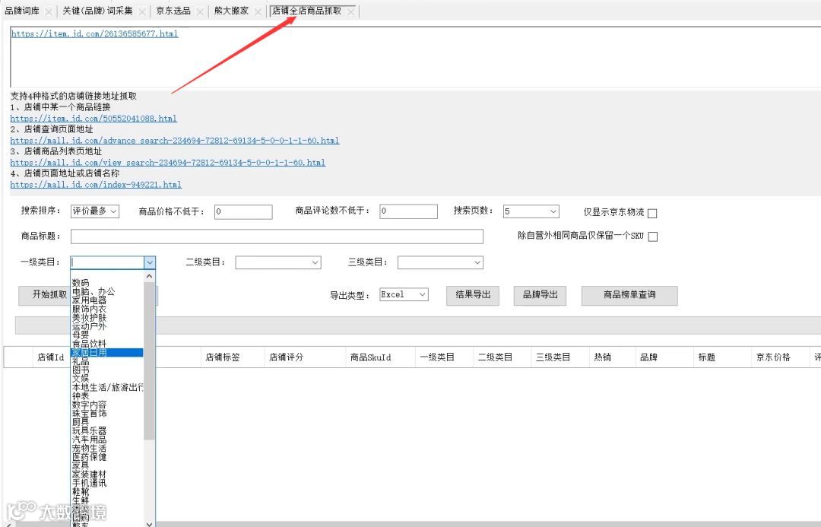The width and height of the screenshot is (821, 527).
Task: Choose 数字内容 category
Action: click(89, 405)
